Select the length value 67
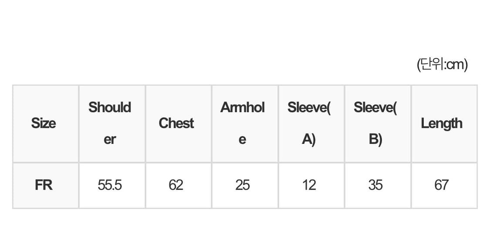 pyautogui.click(x=441, y=185)
